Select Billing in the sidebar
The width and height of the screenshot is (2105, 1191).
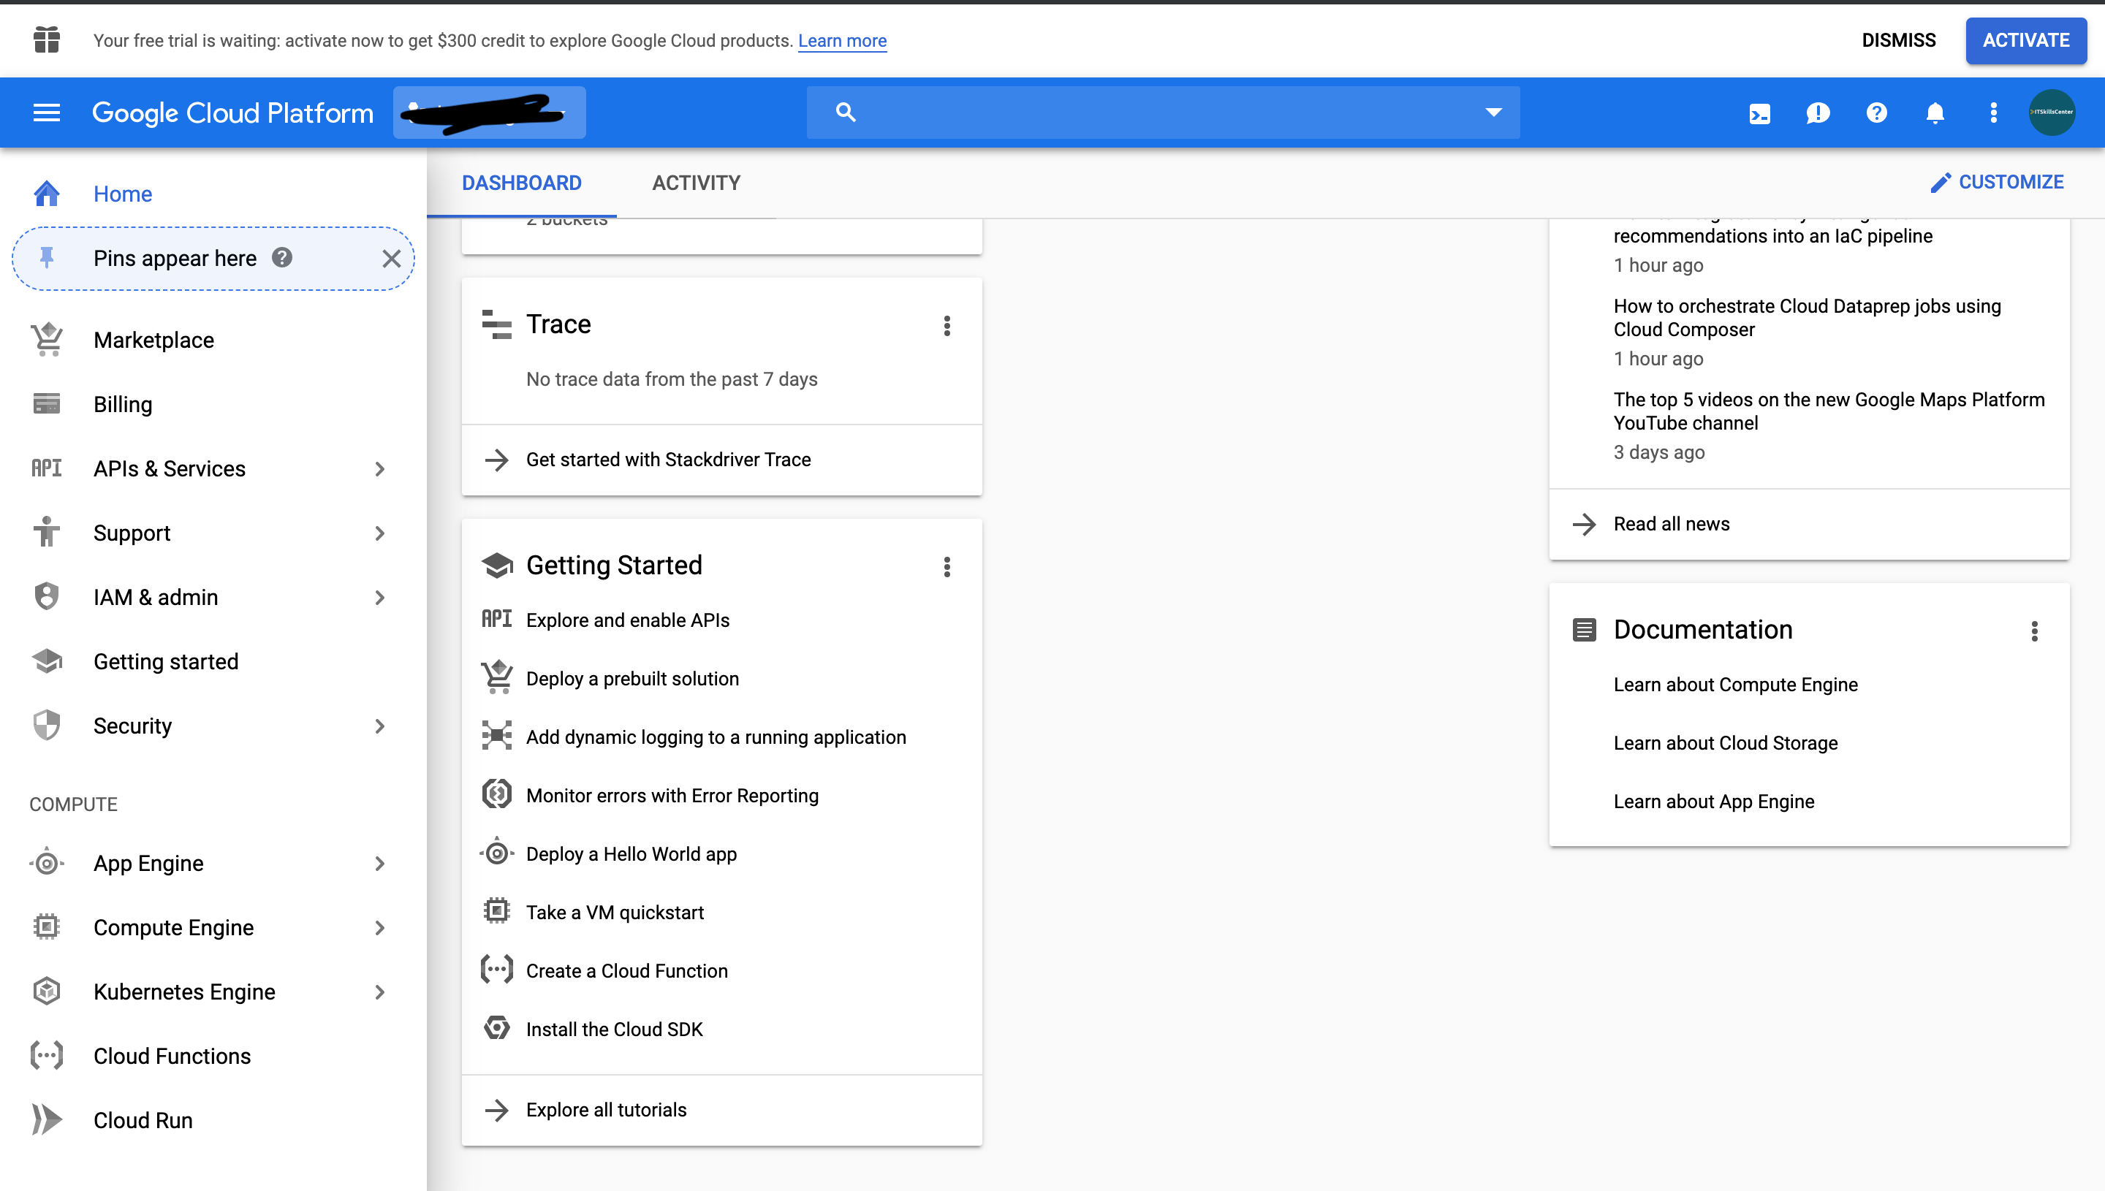[123, 404]
